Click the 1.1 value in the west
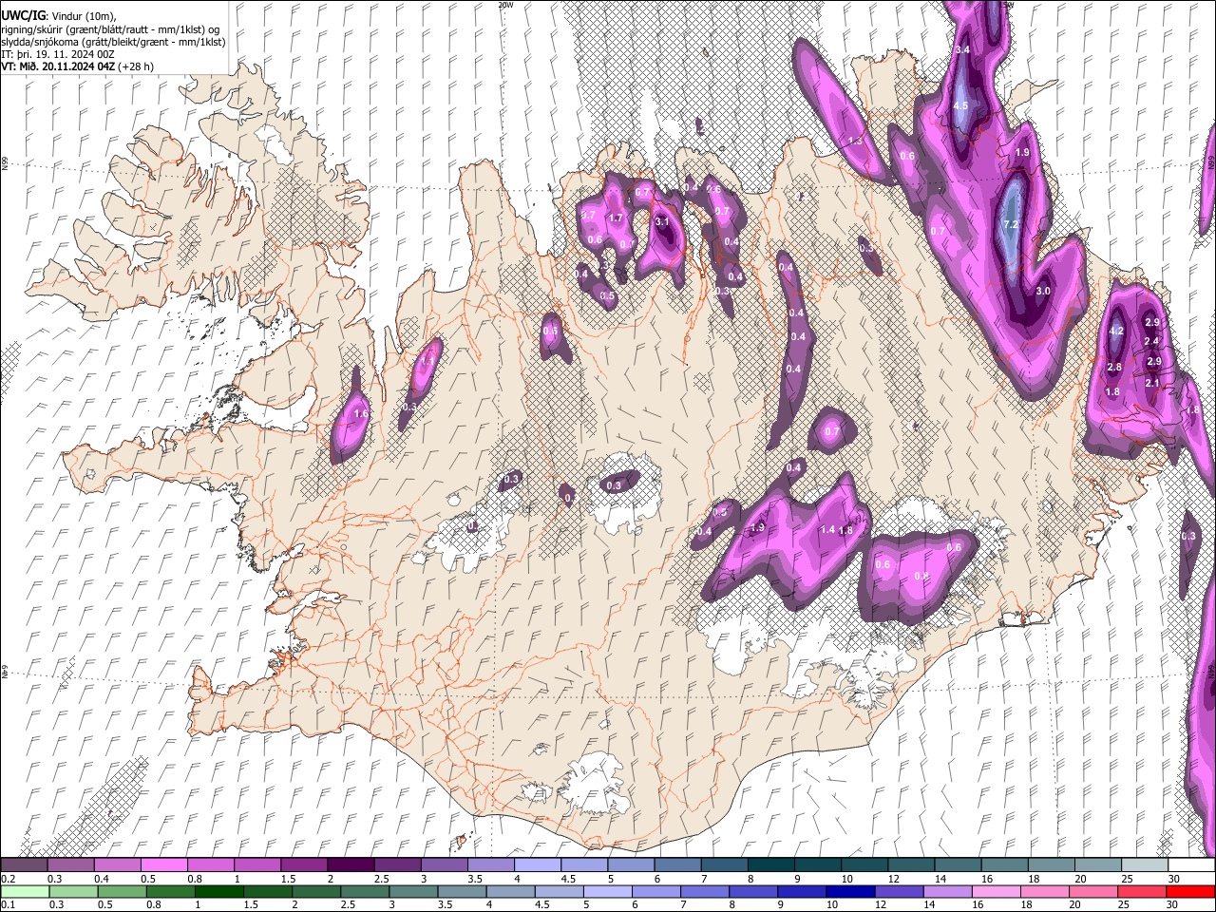The width and height of the screenshot is (1216, 912). point(427,362)
